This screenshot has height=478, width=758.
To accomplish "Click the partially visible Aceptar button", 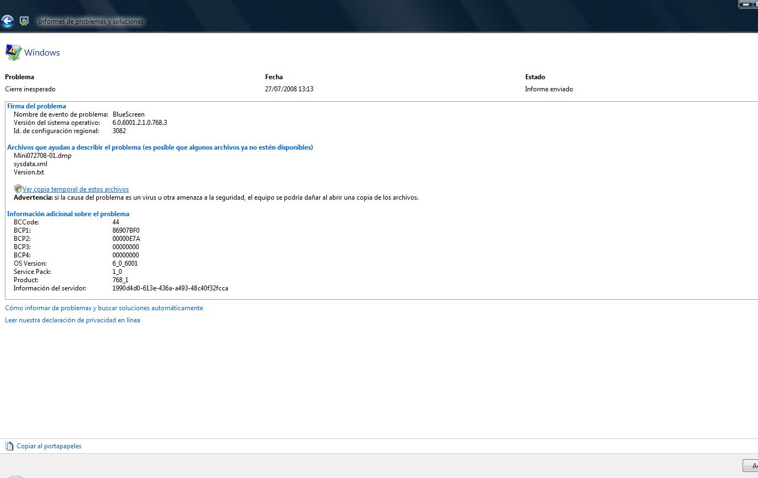I will 750,465.
